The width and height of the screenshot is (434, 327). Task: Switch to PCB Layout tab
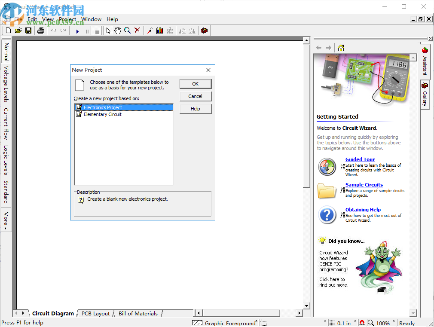[x=95, y=313]
